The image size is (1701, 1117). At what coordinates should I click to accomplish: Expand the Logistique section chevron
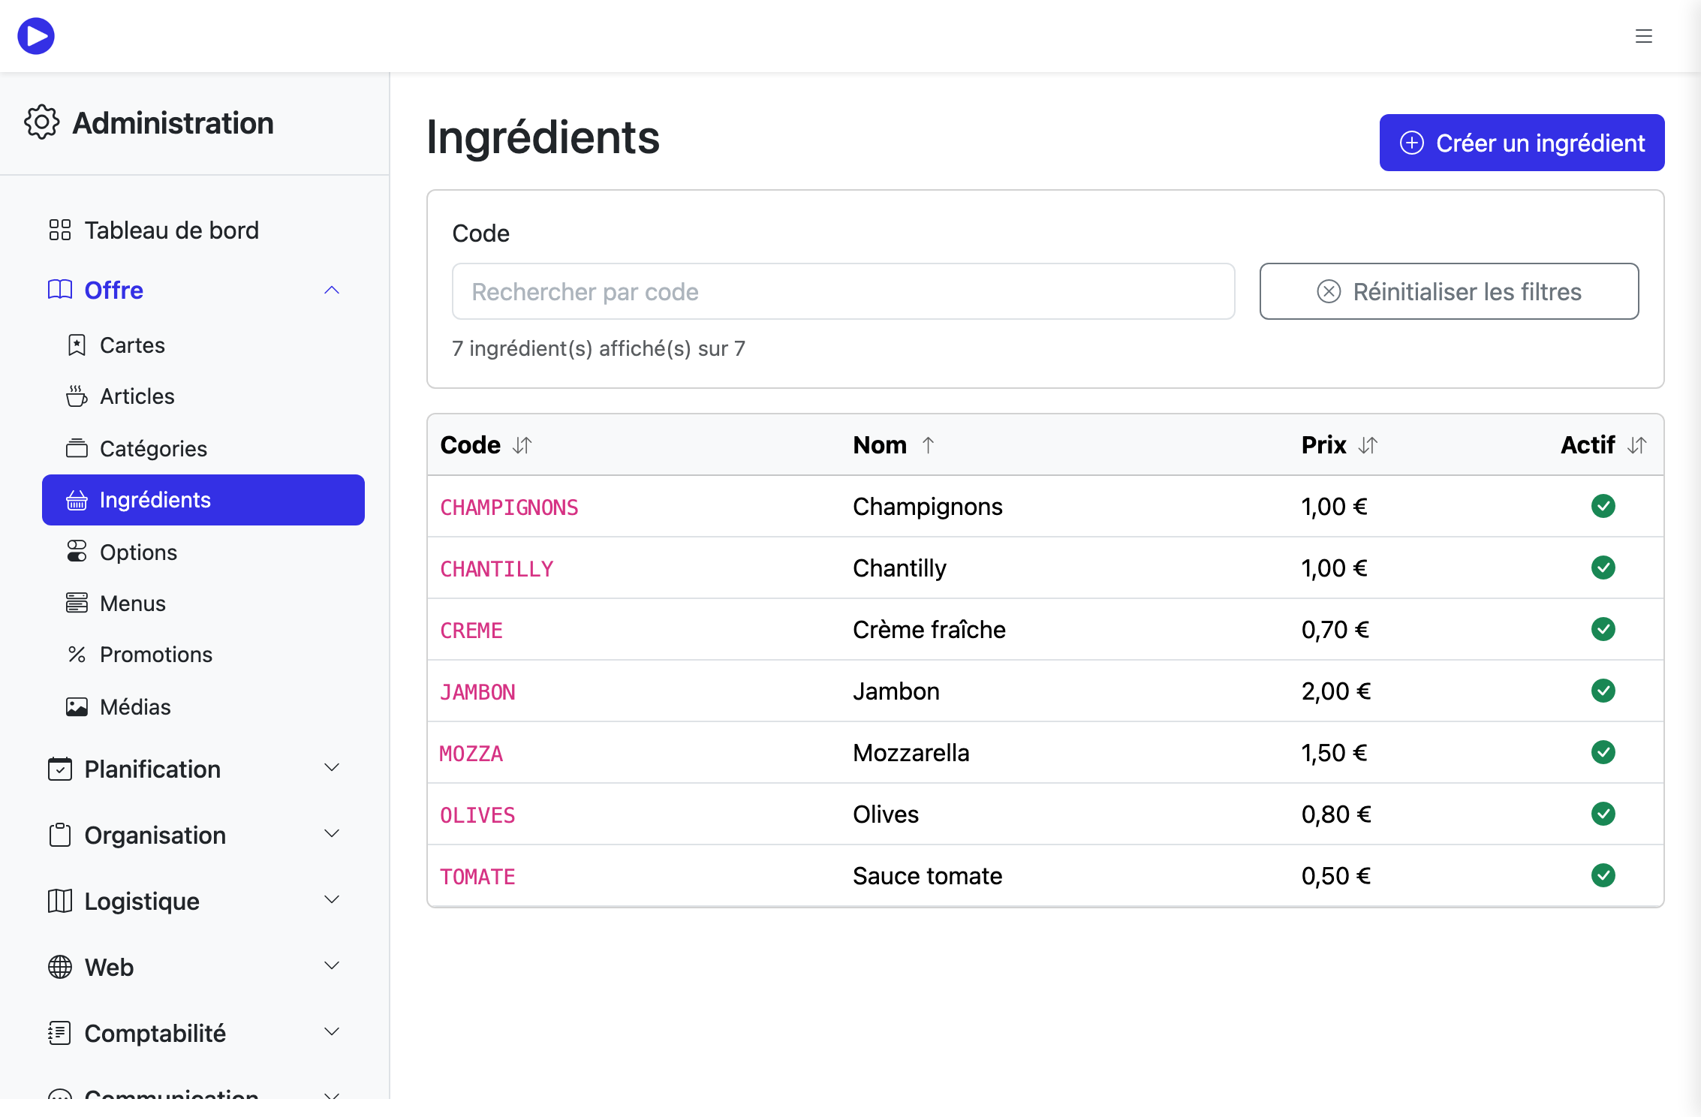tap(332, 899)
